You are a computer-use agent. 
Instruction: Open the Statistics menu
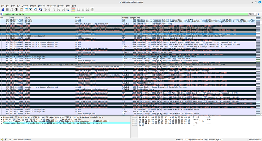pos(42,6)
